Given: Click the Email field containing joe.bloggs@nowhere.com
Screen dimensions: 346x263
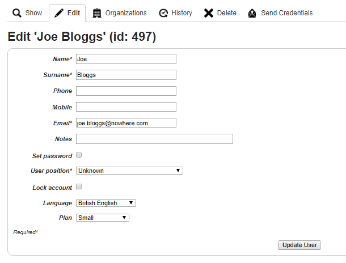Looking at the screenshot, I should coord(126,123).
